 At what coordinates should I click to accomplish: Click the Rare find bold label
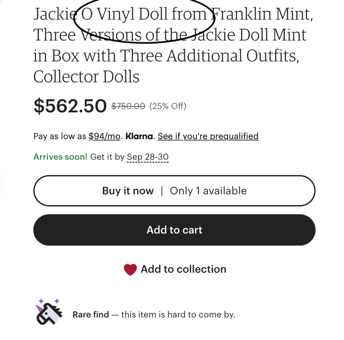[91, 315]
